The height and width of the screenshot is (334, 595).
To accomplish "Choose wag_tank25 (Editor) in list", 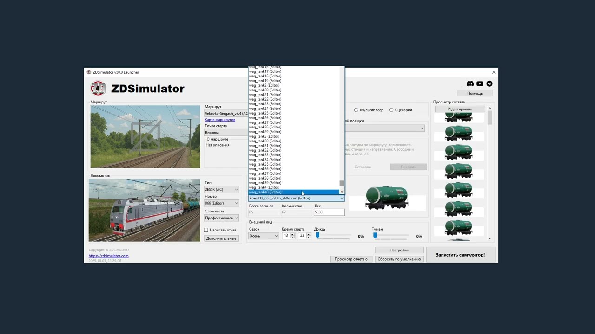I will tap(294, 113).
